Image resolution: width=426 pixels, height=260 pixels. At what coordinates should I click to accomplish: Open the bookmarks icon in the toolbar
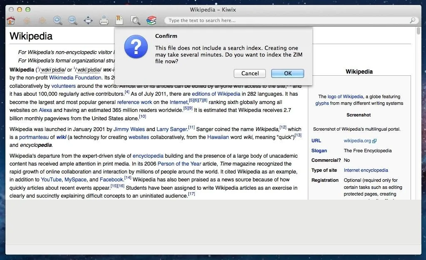point(119,20)
